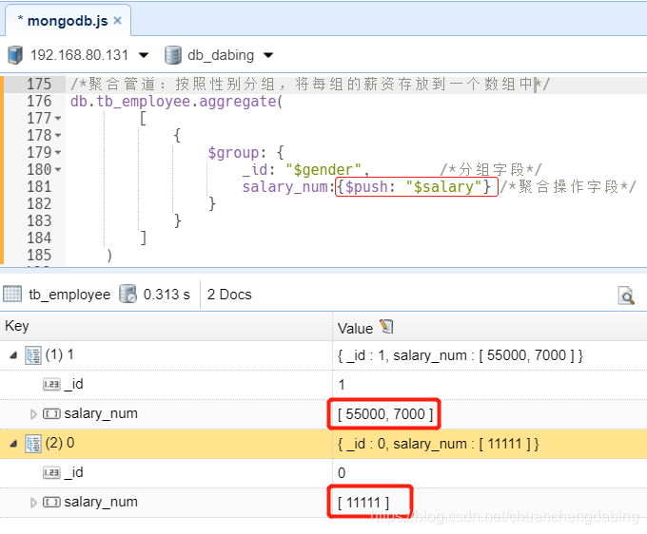The width and height of the screenshot is (647, 534).
Task: Click the salary_num field name in code
Action: pyautogui.click(x=284, y=187)
